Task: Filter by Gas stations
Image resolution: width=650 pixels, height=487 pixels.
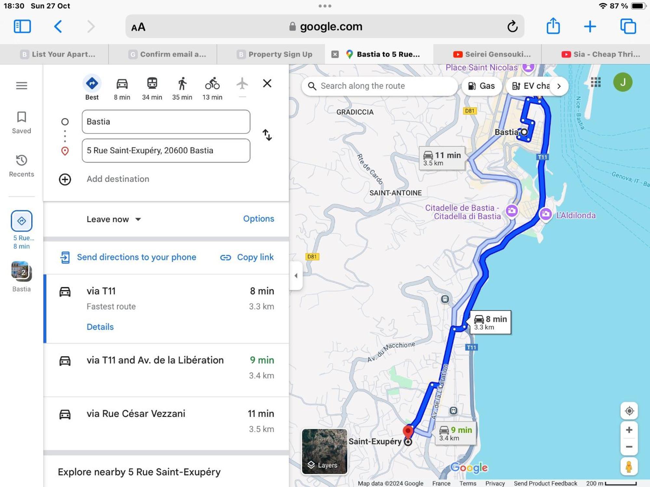Action: click(481, 86)
